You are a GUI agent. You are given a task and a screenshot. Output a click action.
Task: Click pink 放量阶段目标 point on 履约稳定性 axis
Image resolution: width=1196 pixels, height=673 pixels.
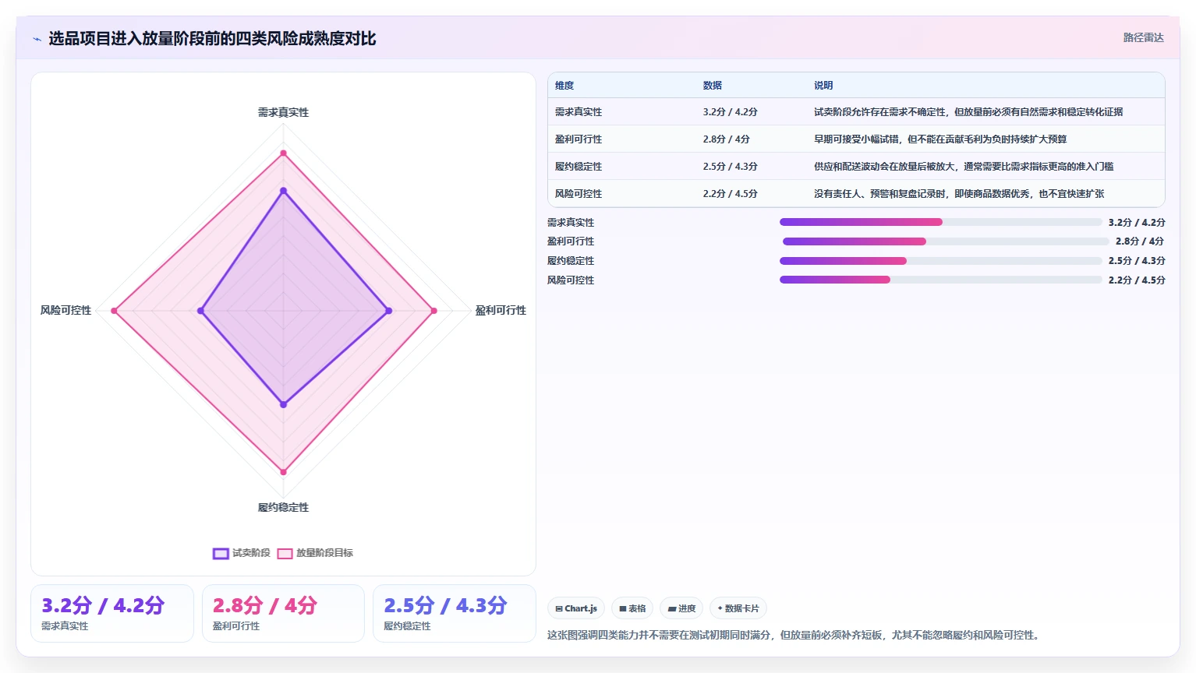tap(283, 472)
